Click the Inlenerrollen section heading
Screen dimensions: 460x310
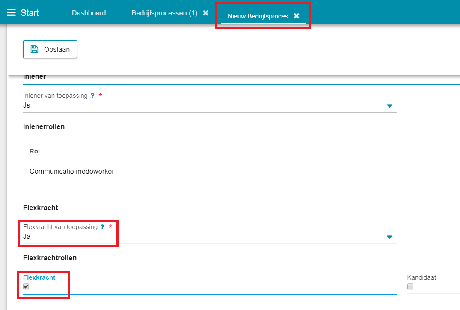[44, 126]
